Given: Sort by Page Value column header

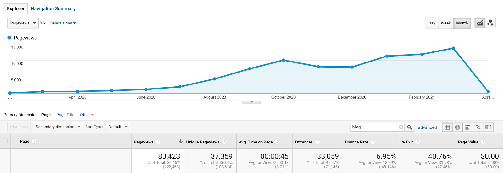Looking at the screenshot, I should pyautogui.click(x=468, y=142).
